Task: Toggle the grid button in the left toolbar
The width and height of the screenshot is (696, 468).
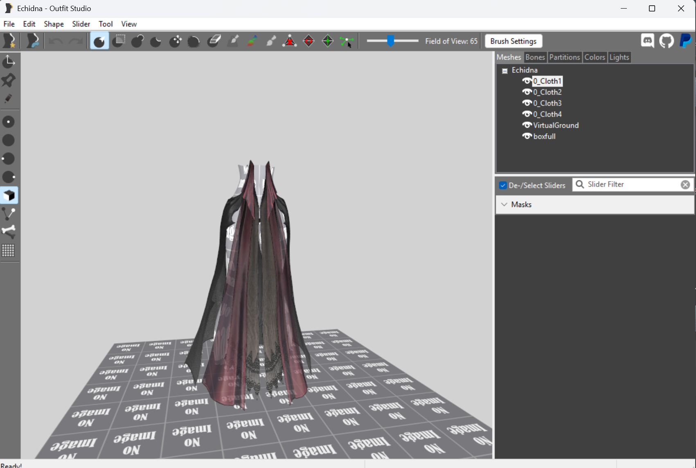Action: (x=9, y=250)
